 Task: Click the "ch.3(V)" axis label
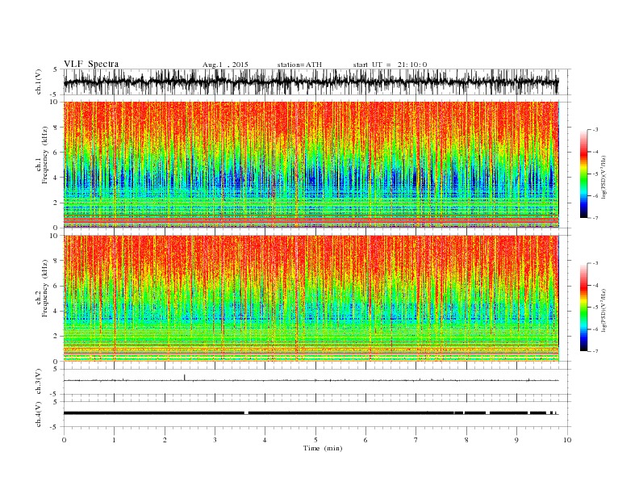pos(39,382)
